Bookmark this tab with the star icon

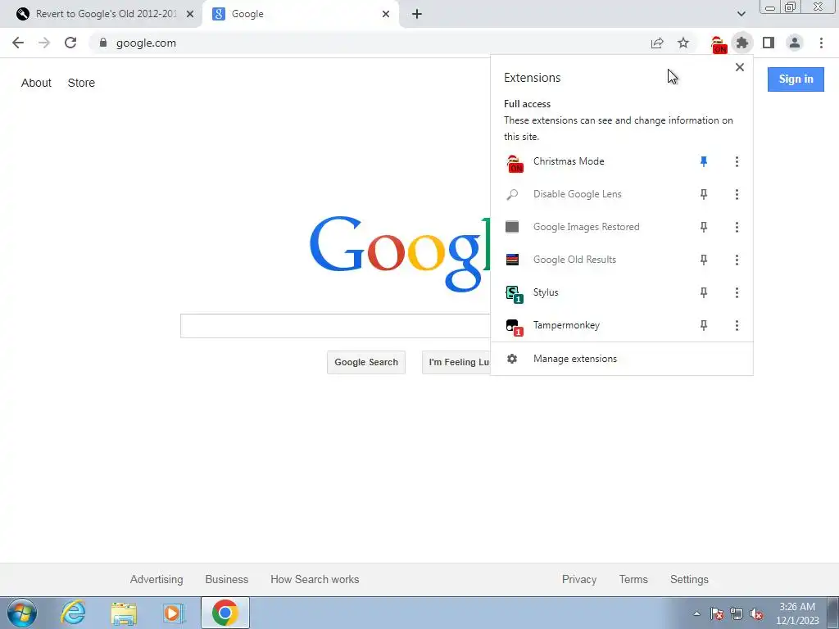tap(683, 43)
